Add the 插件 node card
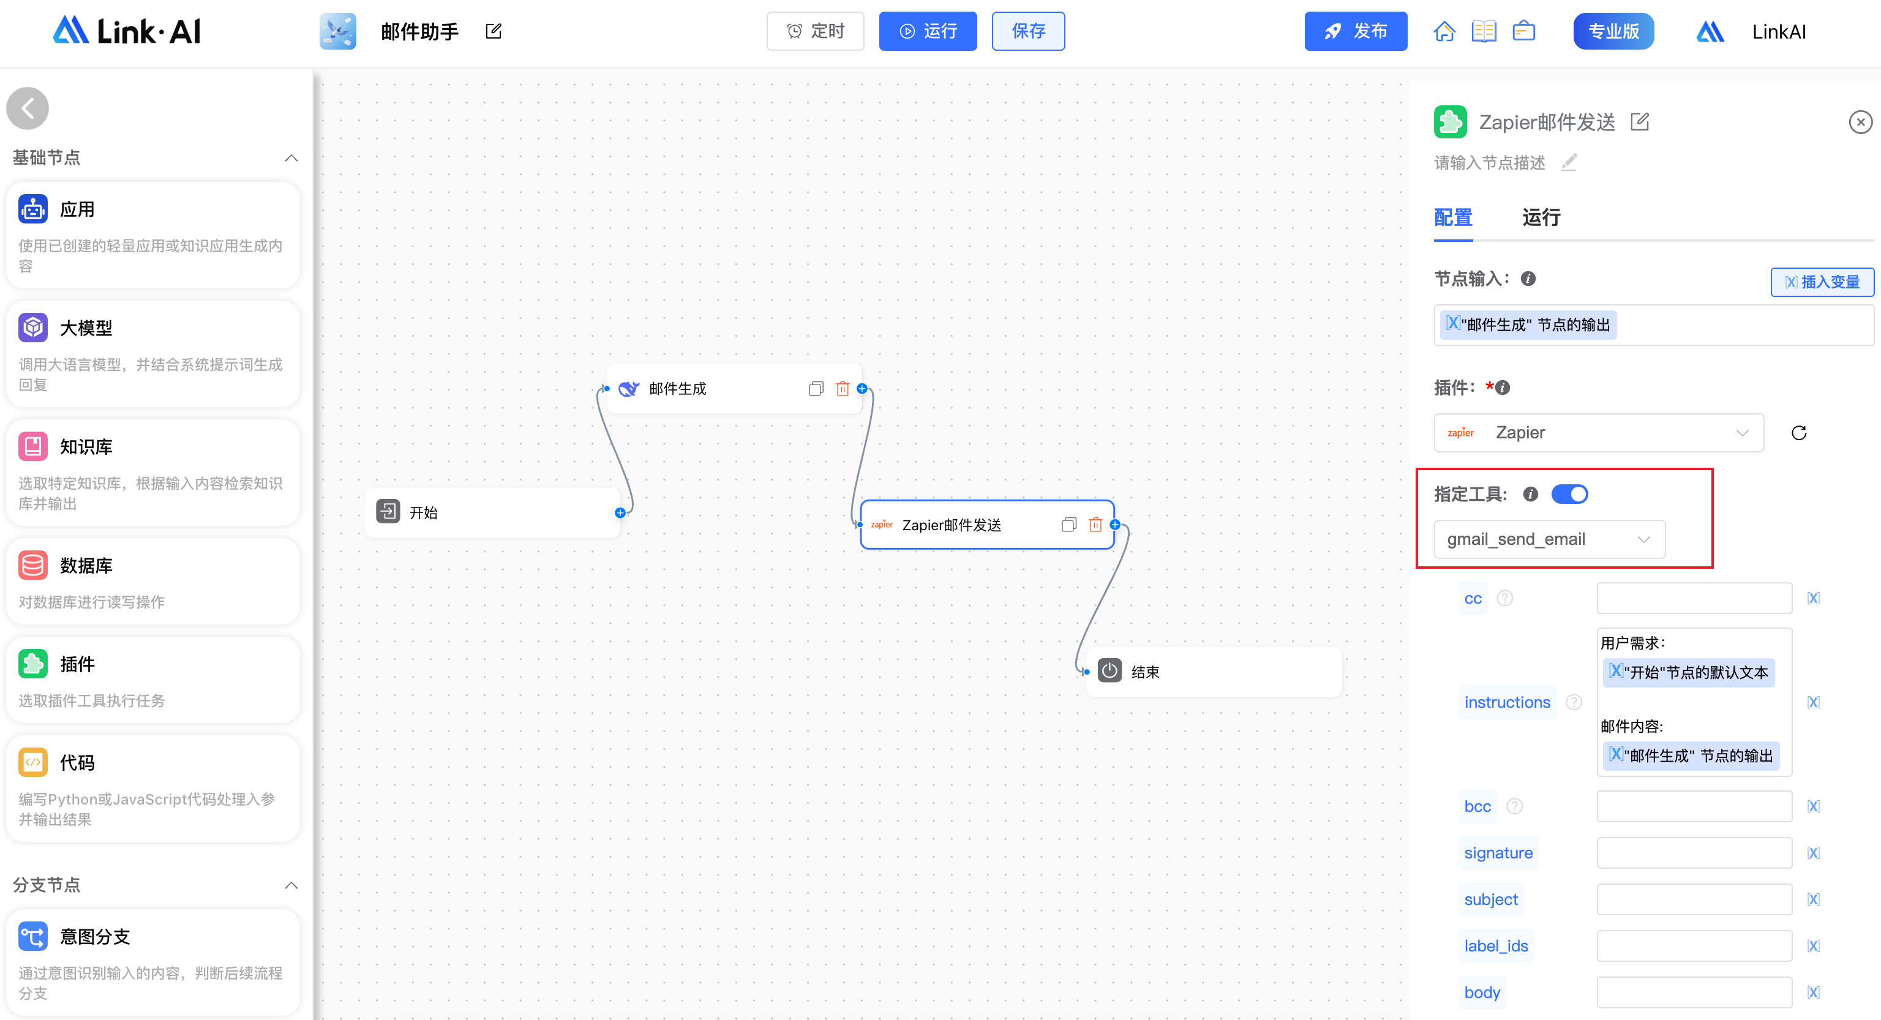Image resolution: width=1881 pixels, height=1020 pixels. coord(152,680)
